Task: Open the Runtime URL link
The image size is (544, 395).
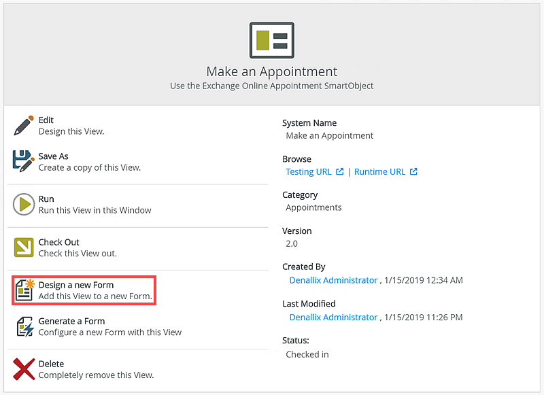Action: (x=379, y=172)
